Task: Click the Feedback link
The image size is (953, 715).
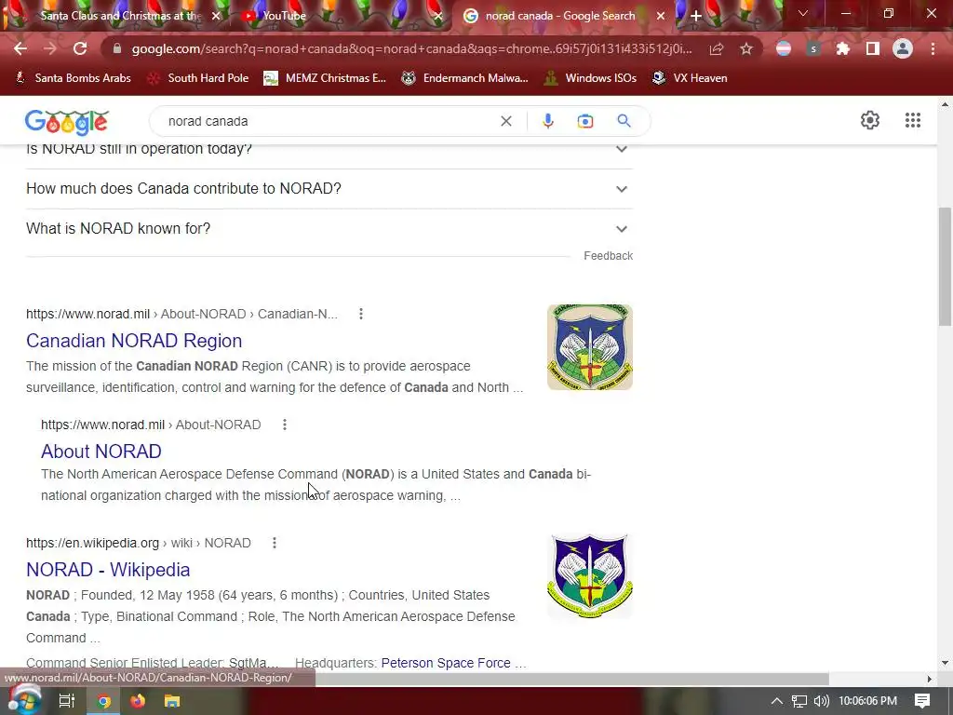Action: point(608,256)
